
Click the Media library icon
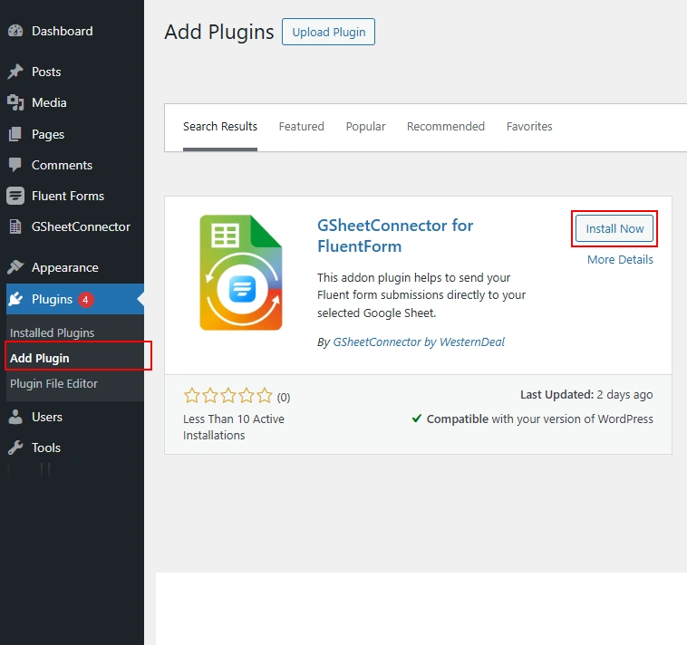pos(15,102)
